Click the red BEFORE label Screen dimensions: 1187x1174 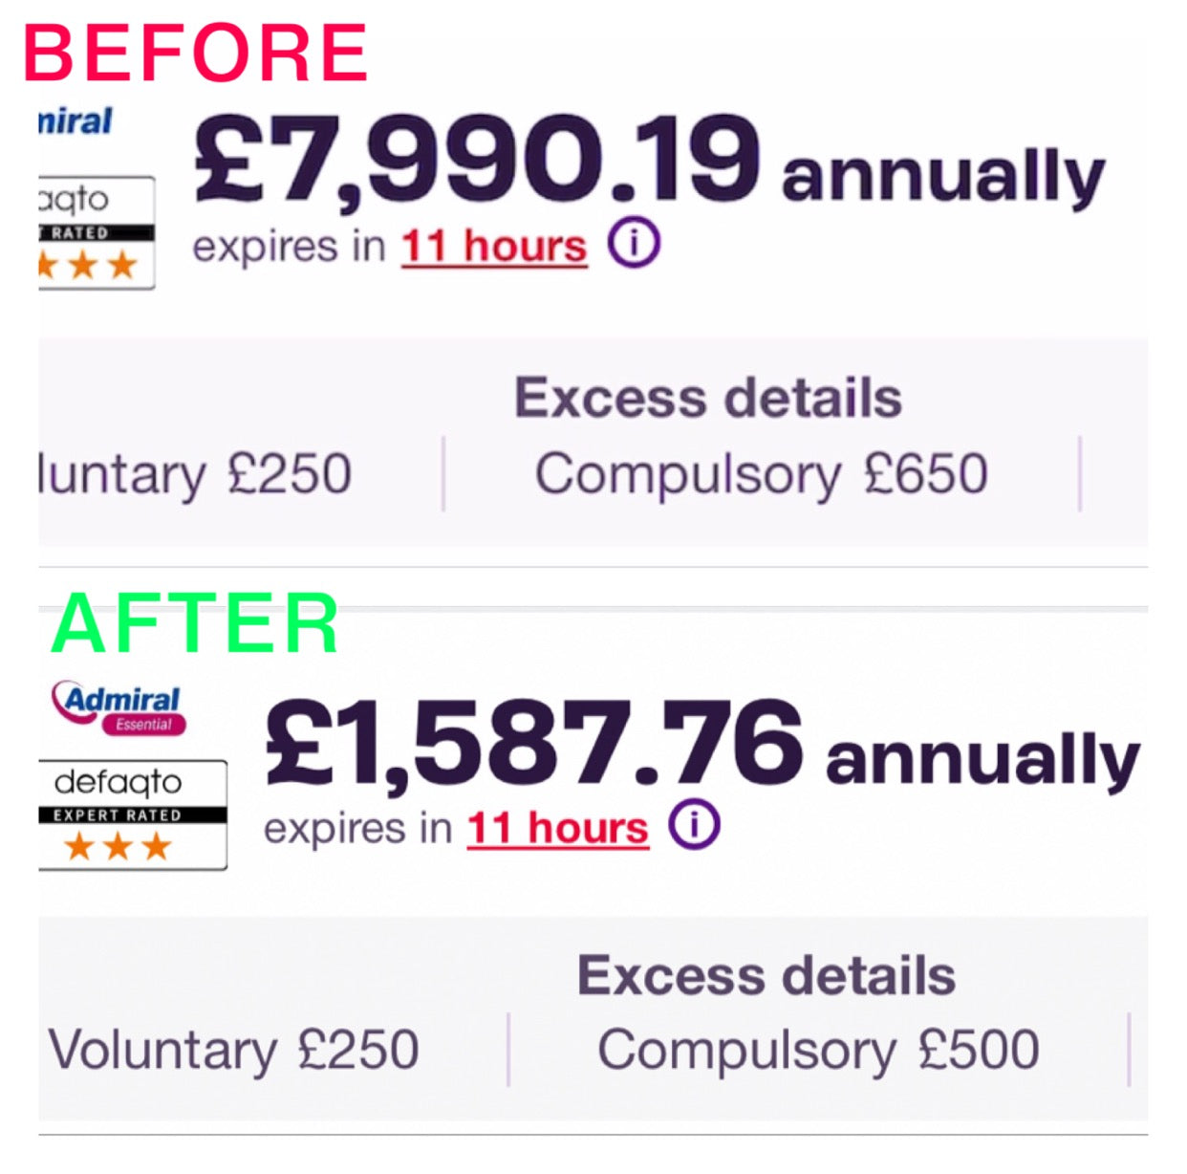[x=196, y=54]
